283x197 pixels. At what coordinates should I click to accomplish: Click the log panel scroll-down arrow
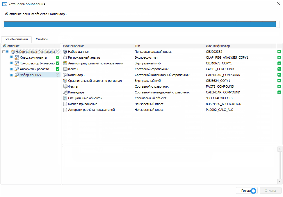pyautogui.click(x=279, y=181)
